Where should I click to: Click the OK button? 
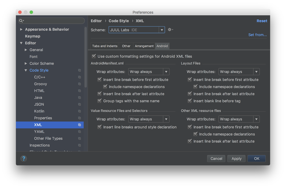click(257, 158)
